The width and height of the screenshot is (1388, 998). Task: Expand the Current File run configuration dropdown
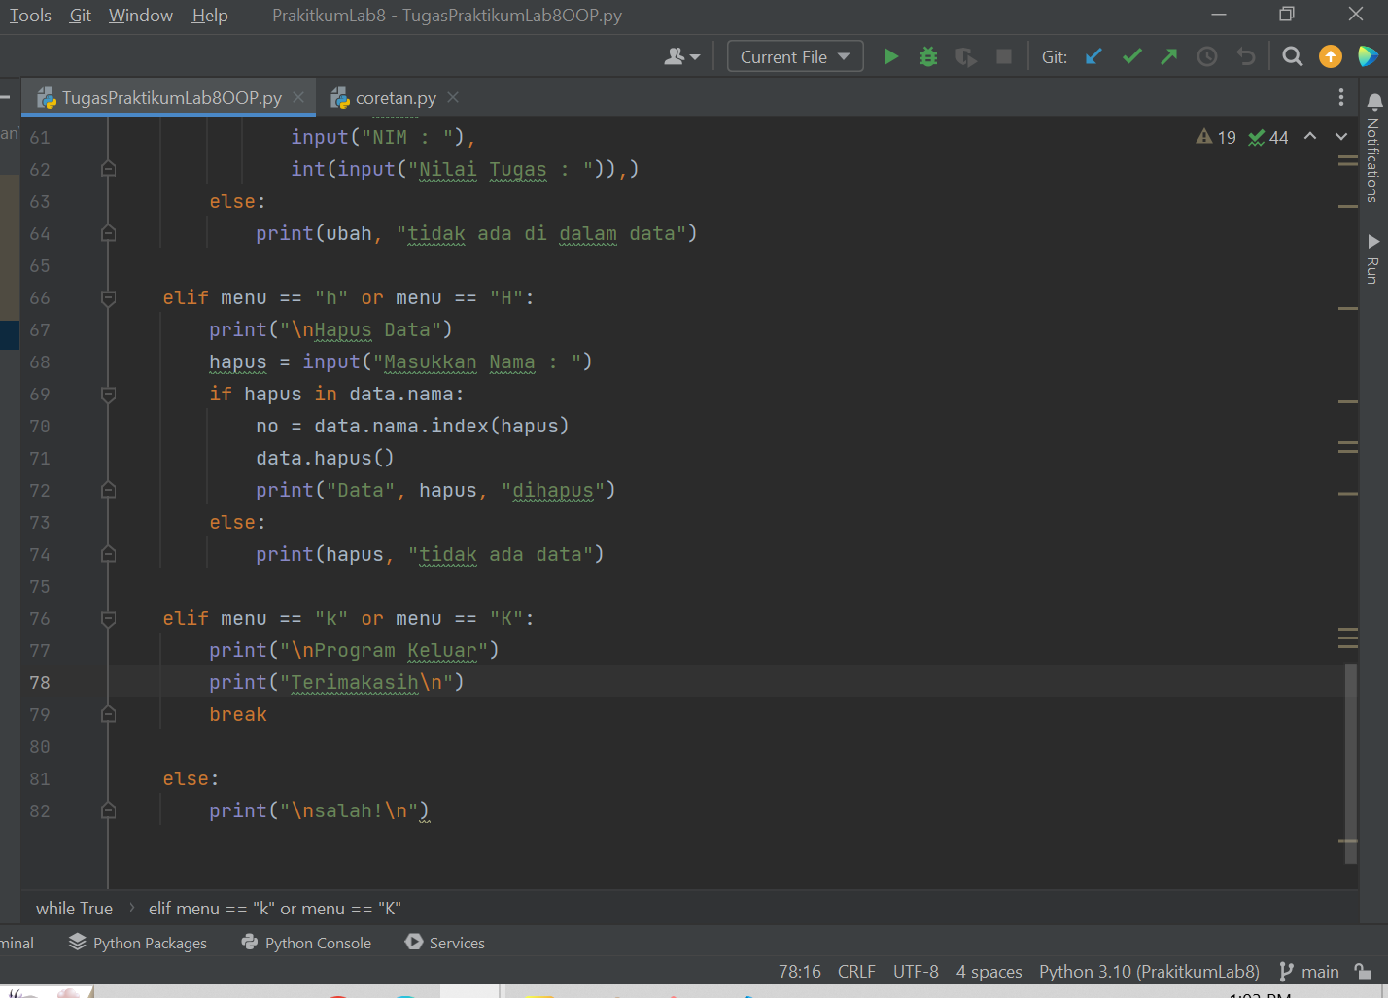pyautogui.click(x=795, y=56)
